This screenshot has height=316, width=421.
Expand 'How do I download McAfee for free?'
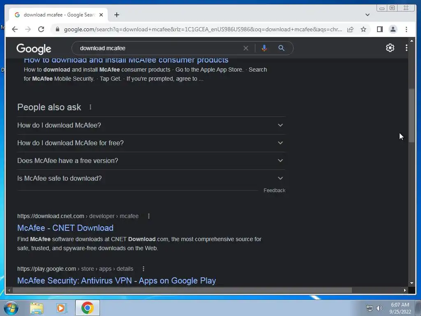pyautogui.click(x=151, y=143)
